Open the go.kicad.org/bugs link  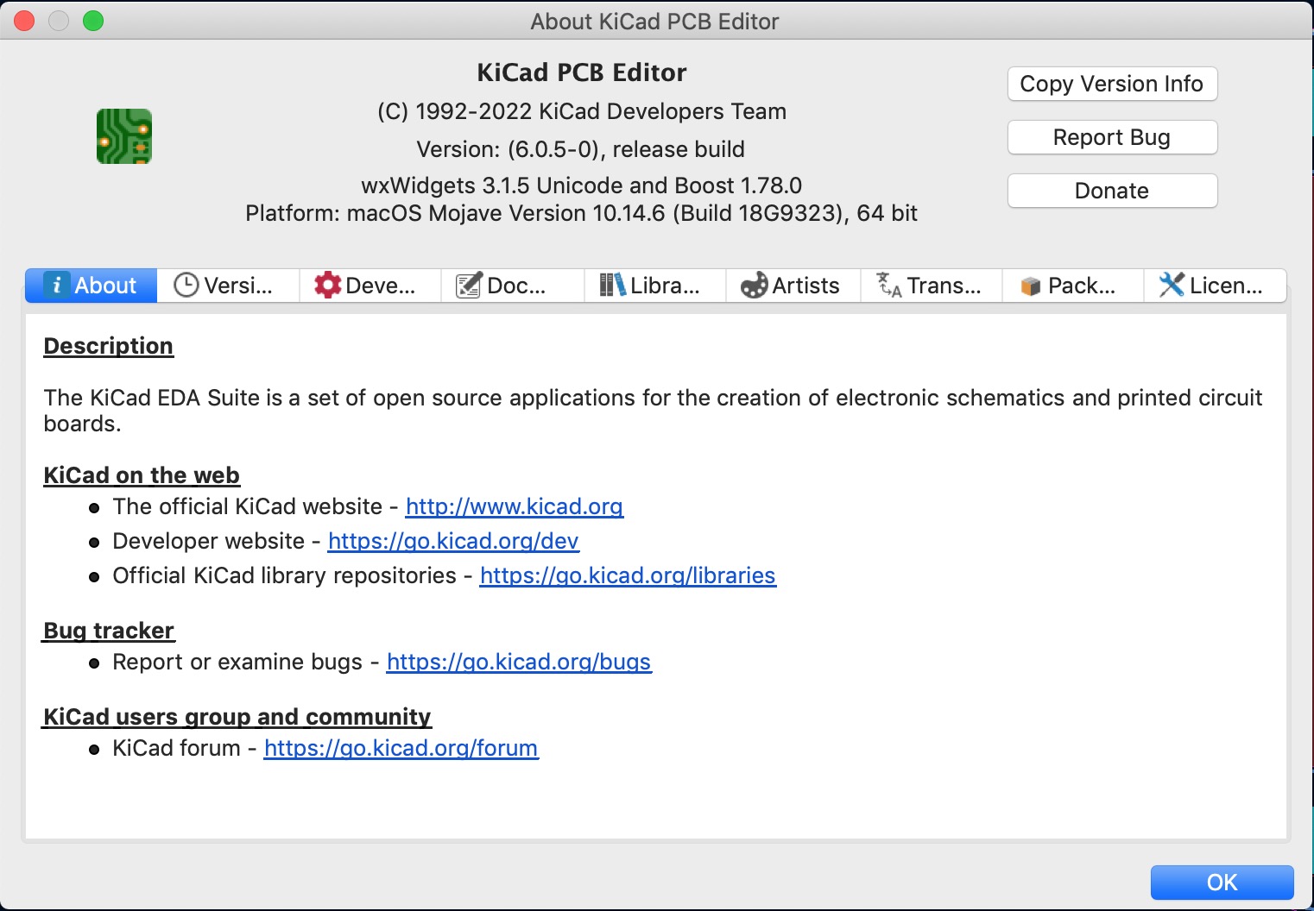(x=519, y=662)
